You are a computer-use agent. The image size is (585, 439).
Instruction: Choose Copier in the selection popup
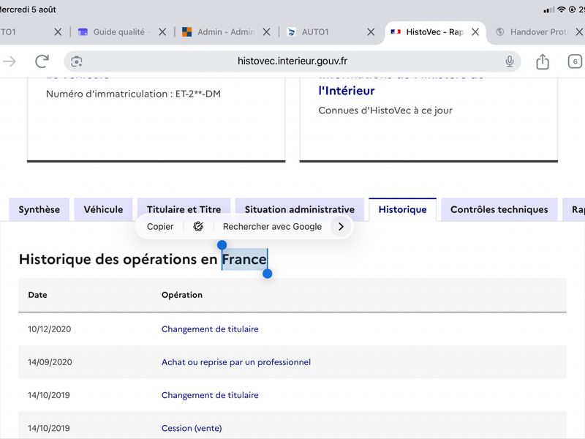click(160, 227)
